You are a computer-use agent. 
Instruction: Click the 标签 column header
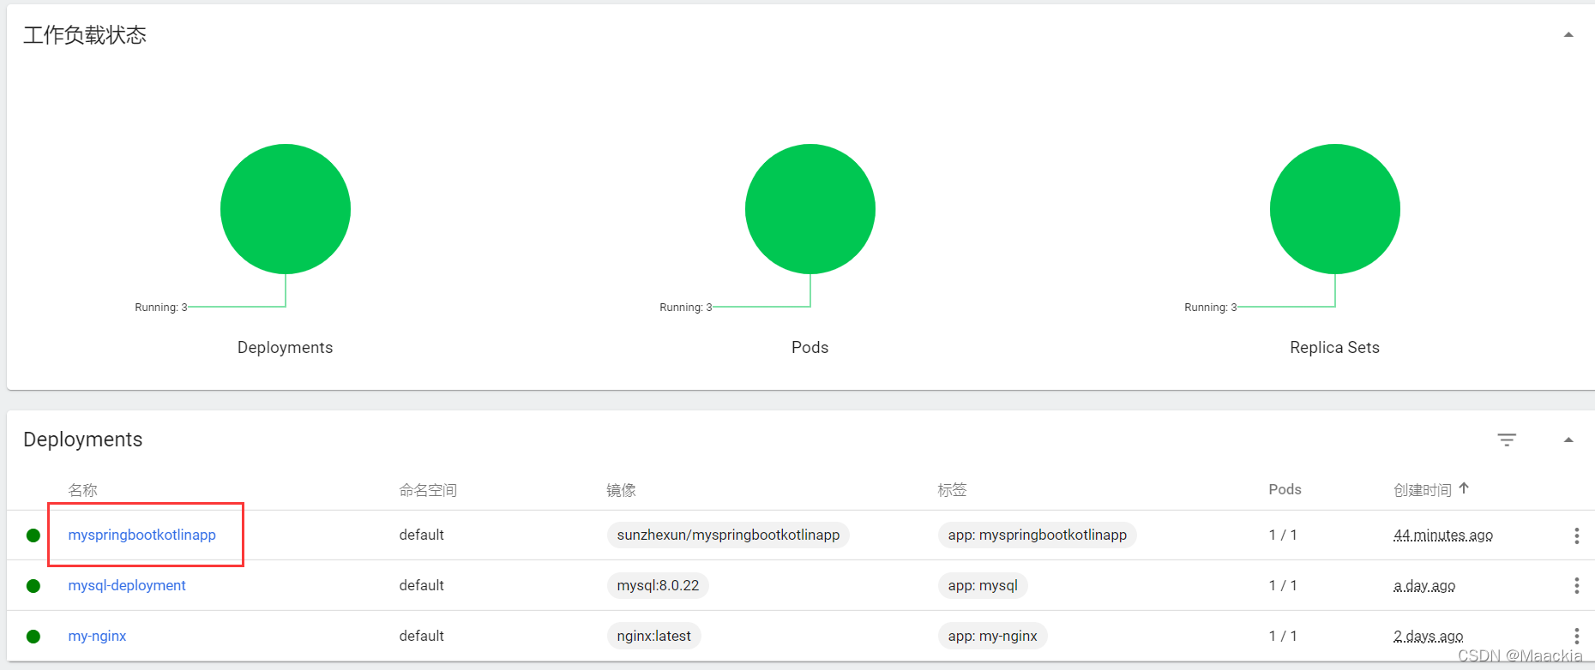[953, 490]
